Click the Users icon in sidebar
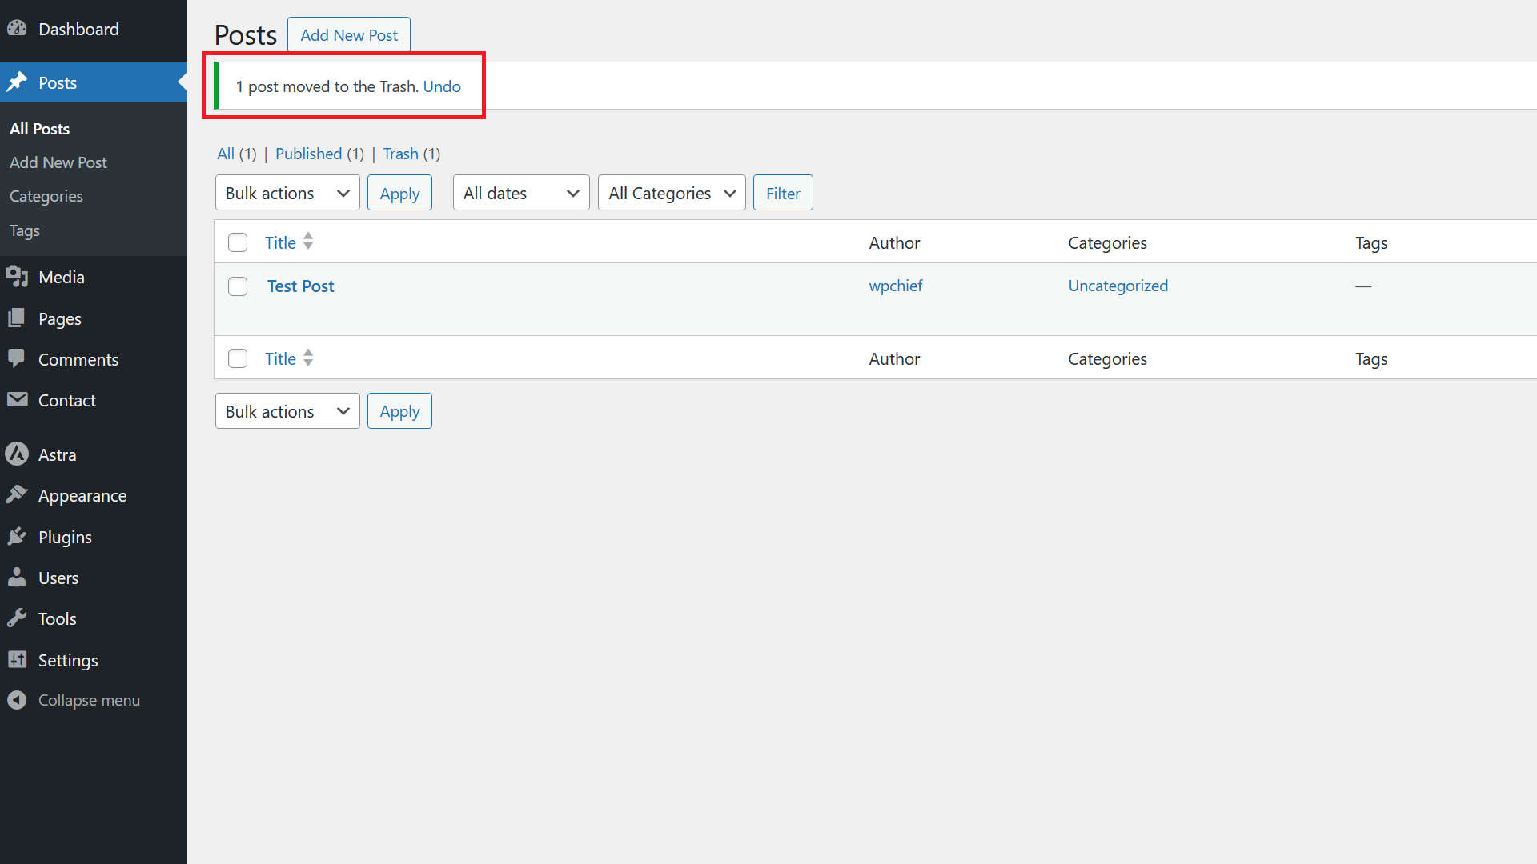This screenshot has width=1537, height=864. [16, 577]
